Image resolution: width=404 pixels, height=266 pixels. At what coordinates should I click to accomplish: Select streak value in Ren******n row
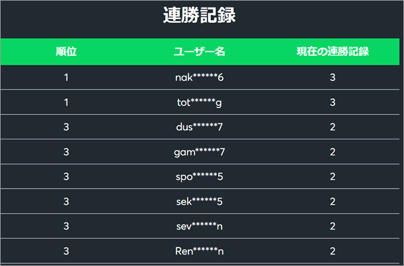click(333, 251)
